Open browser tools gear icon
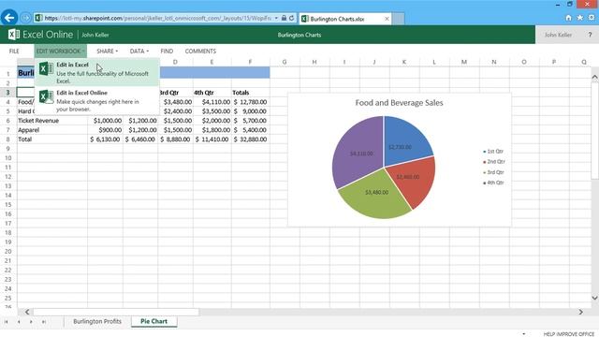The height and width of the screenshot is (337, 599). click(x=592, y=18)
